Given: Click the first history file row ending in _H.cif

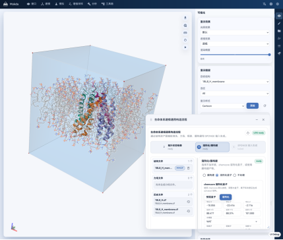Looking at the screenshot, I should click(x=173, y=202).
